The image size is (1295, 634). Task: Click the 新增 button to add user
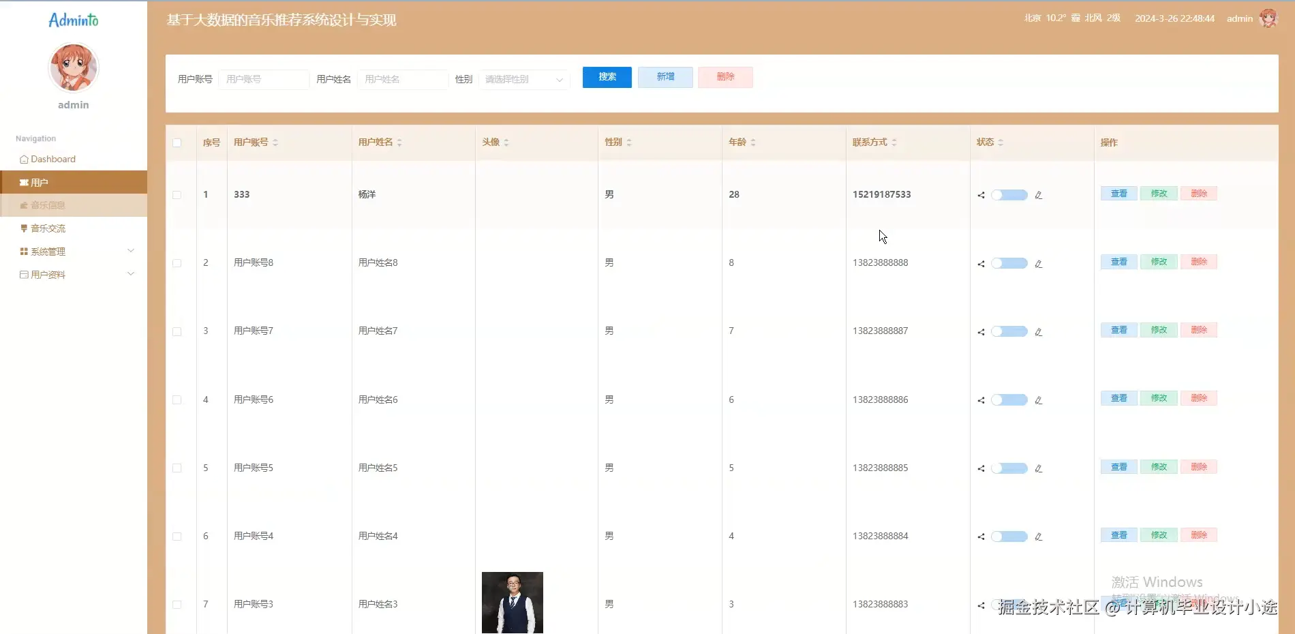click(x=665, y=77)
